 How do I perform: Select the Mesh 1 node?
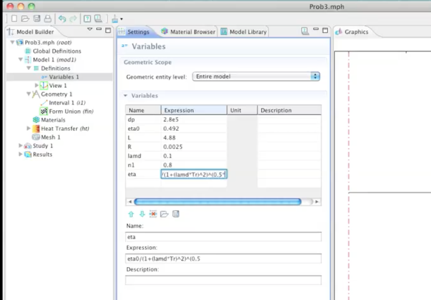pos(51,137)
